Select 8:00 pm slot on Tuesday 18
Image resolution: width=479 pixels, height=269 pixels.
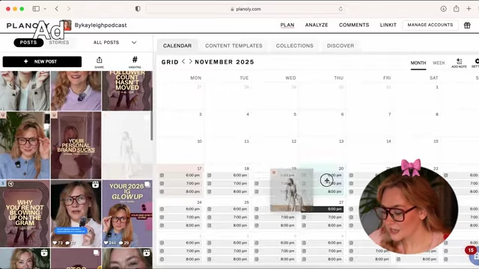pyautogui.click(x=228, y=191)
